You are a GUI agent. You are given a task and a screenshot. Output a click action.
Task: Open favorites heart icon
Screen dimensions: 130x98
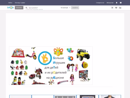(x=116, y=8)
